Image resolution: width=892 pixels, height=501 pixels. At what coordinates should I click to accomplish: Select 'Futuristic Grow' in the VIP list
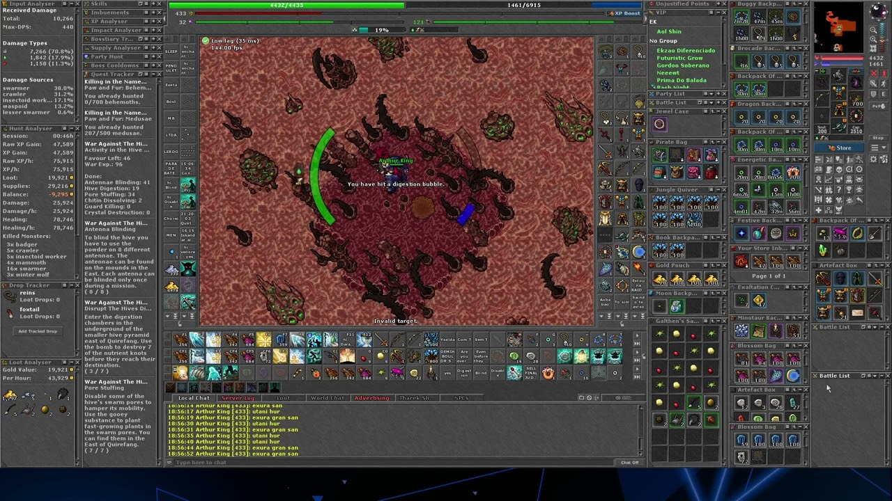click(x=679, y=58)
